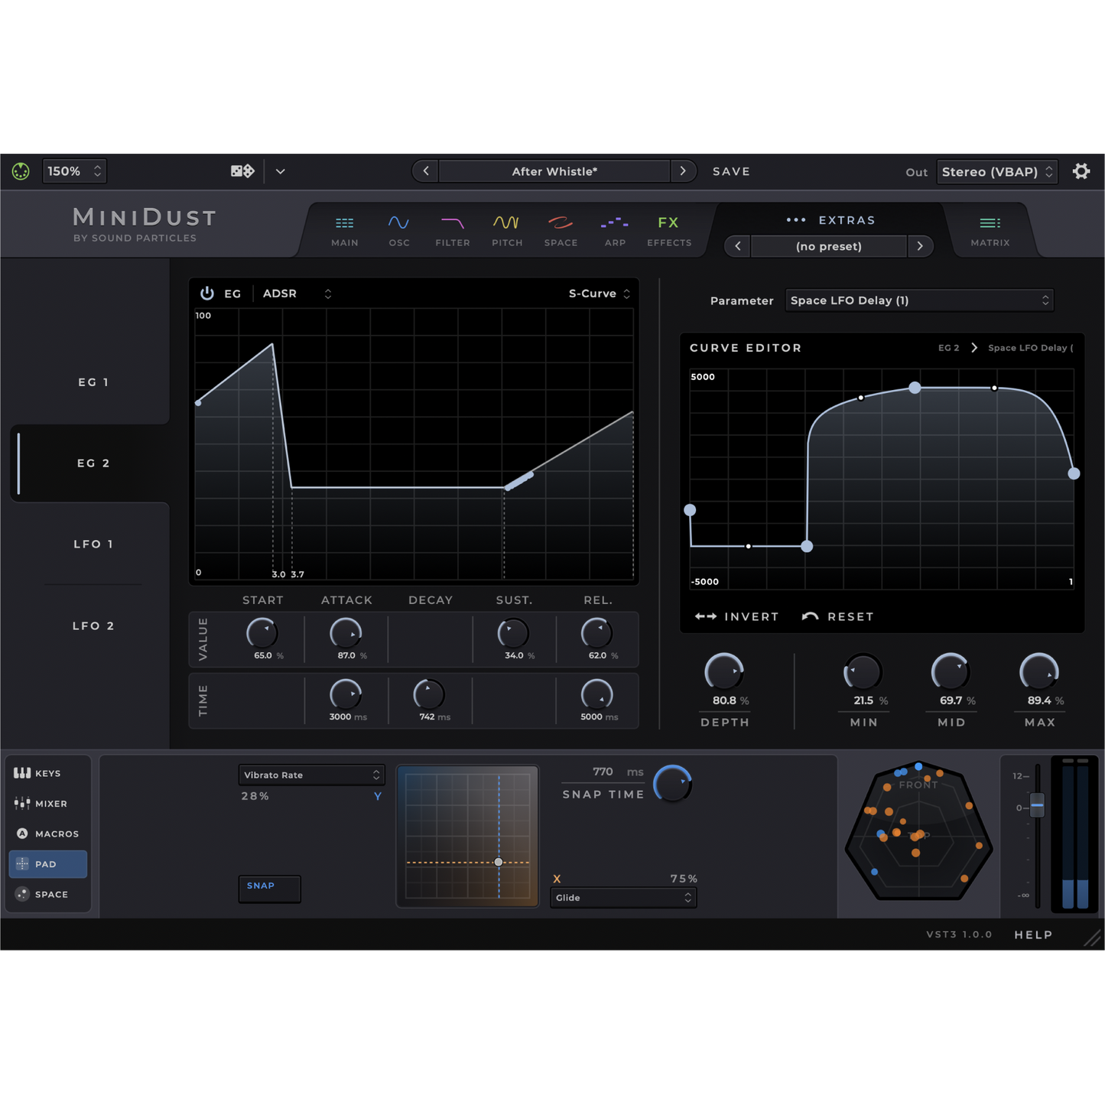Switch to the EG 1 tab
The image size is (1105, 1105).
(93, 382)
